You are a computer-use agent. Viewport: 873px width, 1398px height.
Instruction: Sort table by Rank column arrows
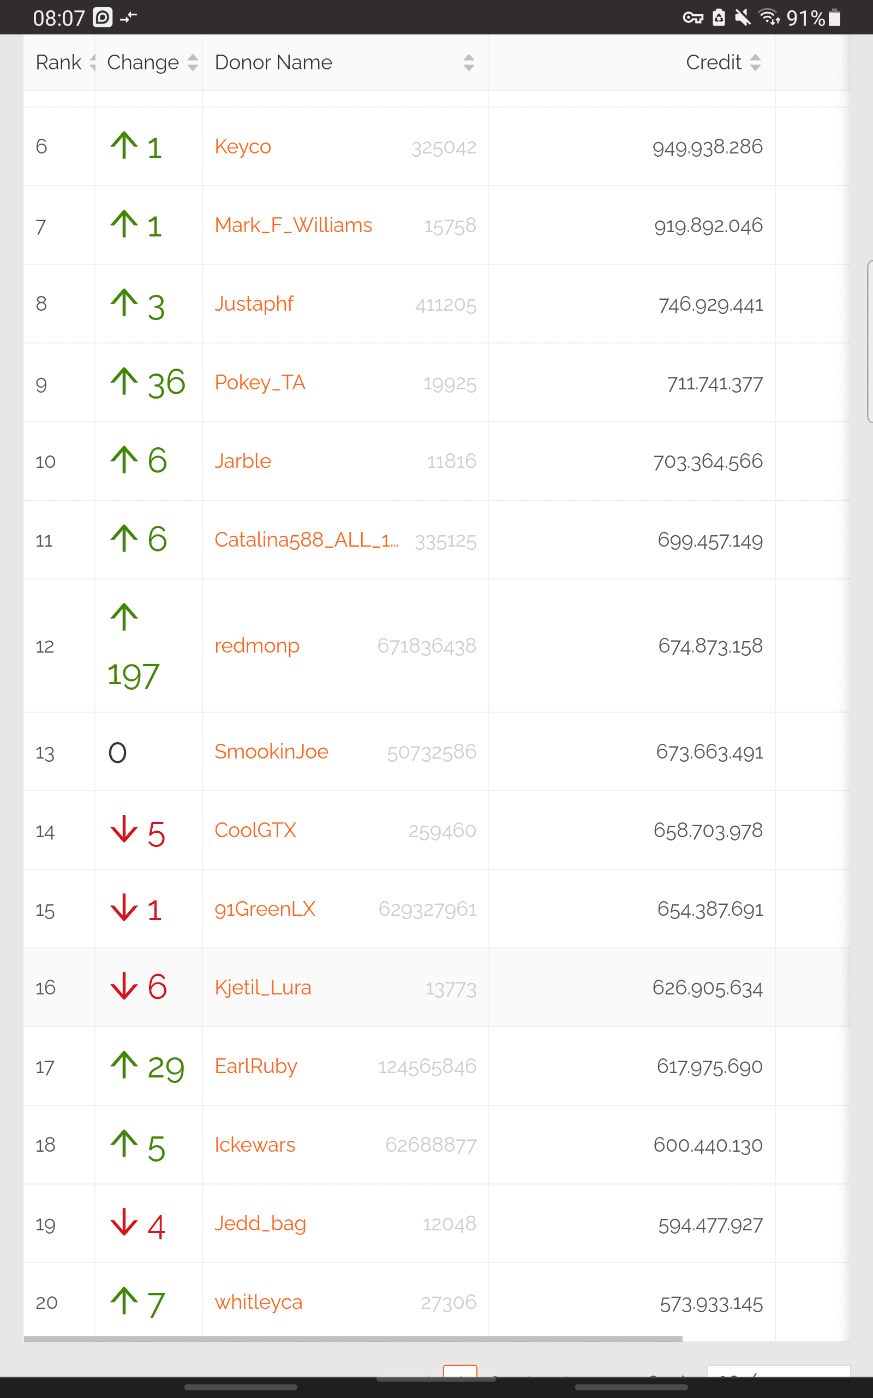click(92, 62)
